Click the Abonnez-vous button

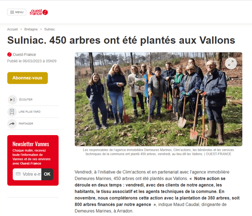[28, 78]
